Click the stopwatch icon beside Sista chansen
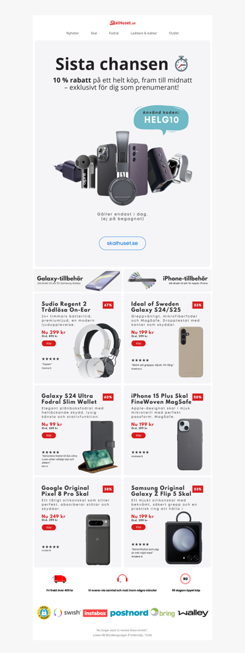This screenshot has height=653, width=245. (x=181, y=64)
